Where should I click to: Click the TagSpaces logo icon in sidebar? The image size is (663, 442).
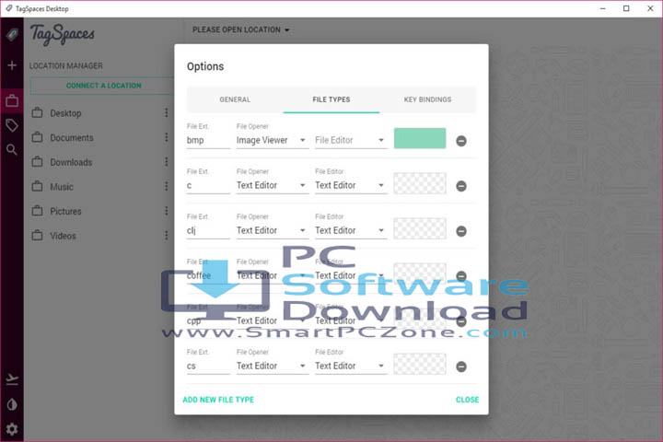coord(12,34)
